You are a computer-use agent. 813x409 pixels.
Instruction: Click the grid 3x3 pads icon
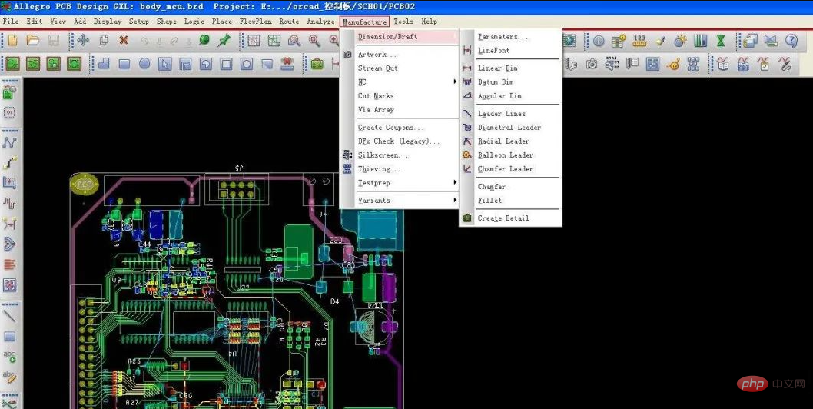point(693,64)
